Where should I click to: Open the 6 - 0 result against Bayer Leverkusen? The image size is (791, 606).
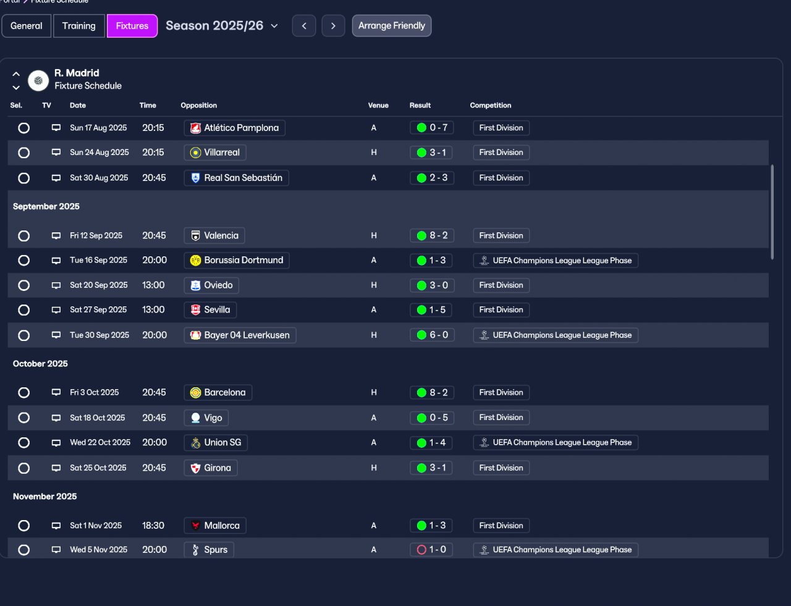click(431, 335)
